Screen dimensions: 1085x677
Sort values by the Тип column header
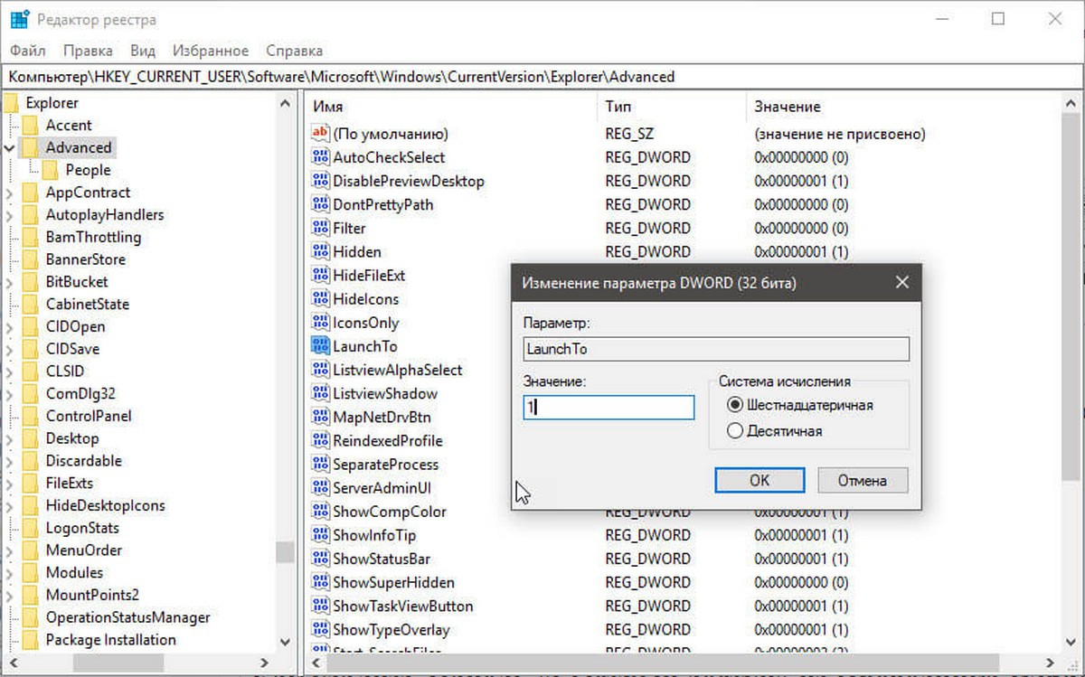pyautogui.click(x=671, y=107)
